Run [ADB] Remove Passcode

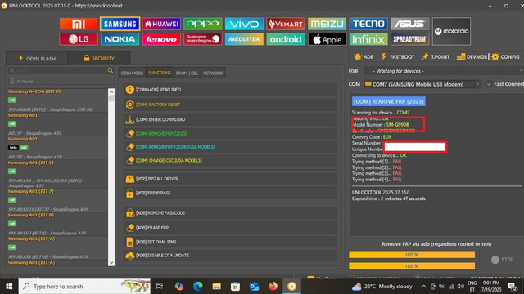230,213
